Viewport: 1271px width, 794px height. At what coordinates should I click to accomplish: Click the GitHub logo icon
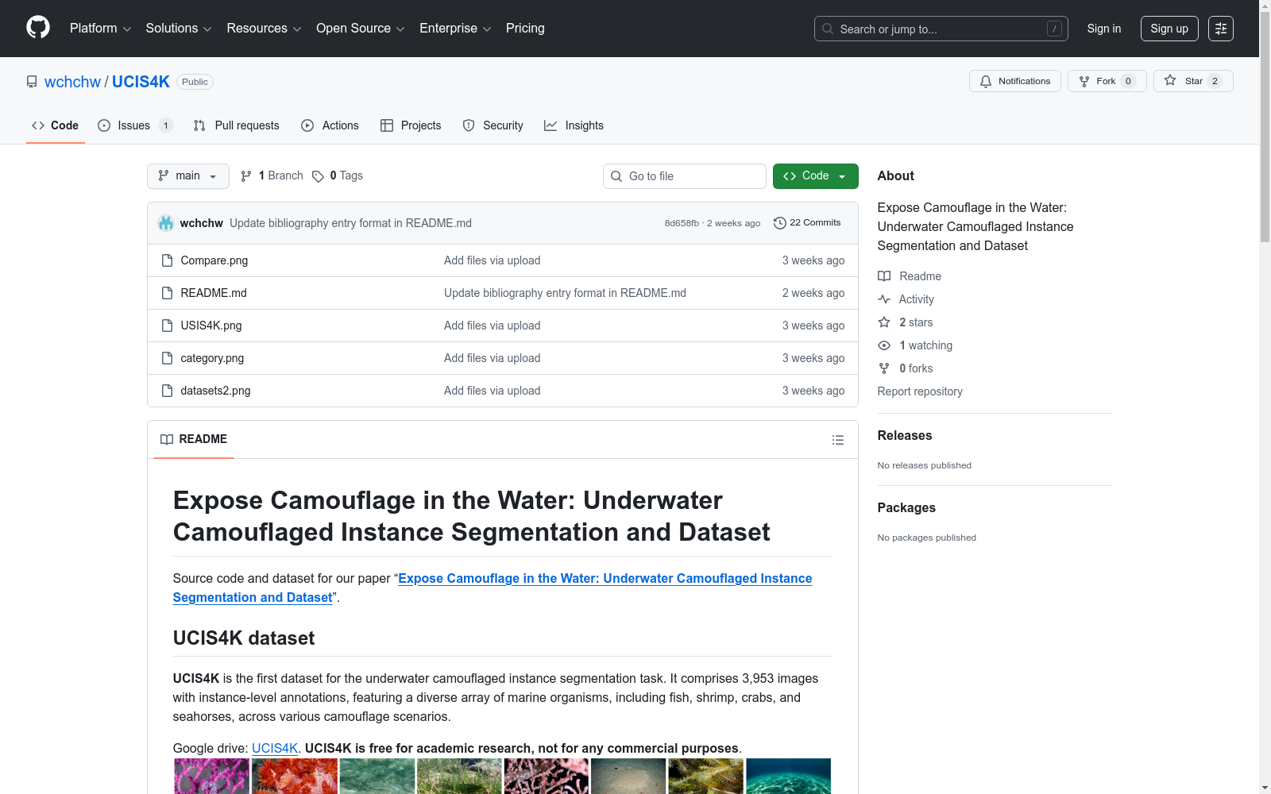38,28
